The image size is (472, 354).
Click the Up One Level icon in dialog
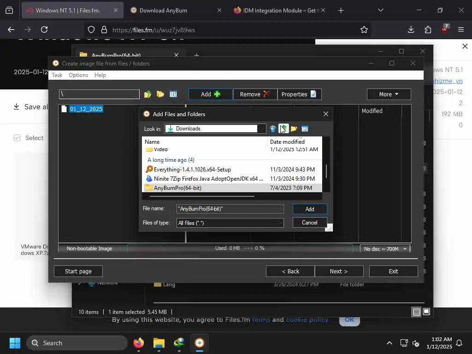[x=283, y=129]
